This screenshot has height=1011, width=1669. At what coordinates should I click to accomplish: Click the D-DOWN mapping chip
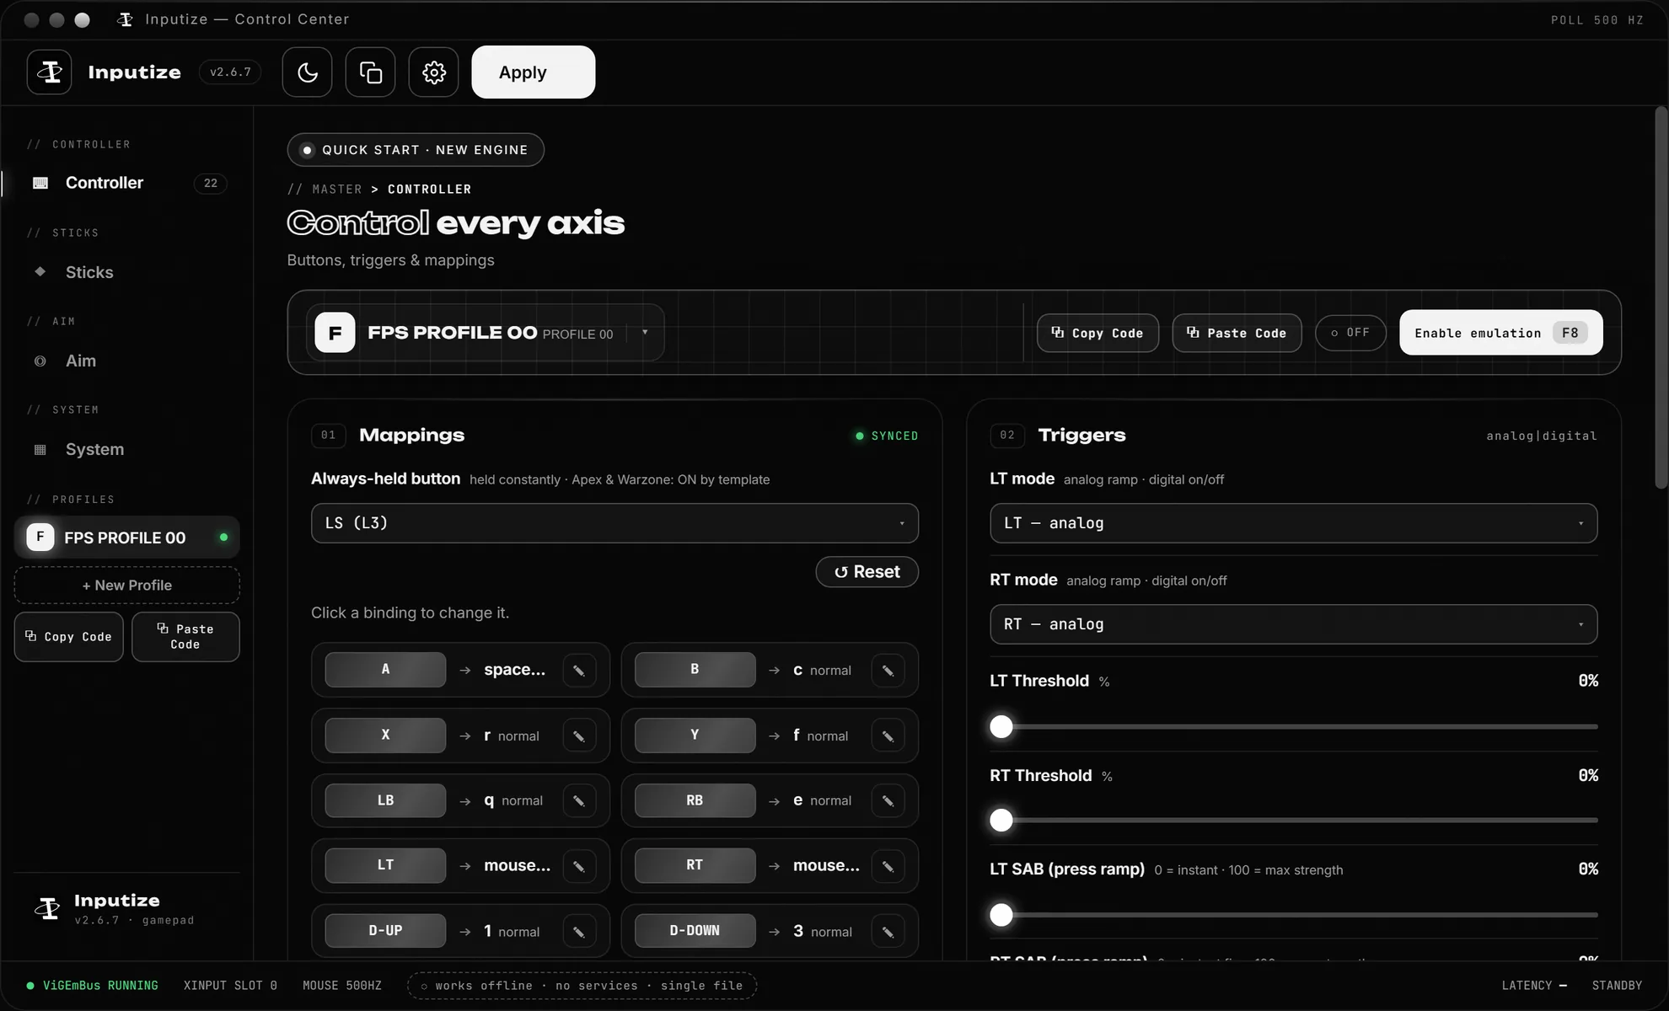pos(695,931)
